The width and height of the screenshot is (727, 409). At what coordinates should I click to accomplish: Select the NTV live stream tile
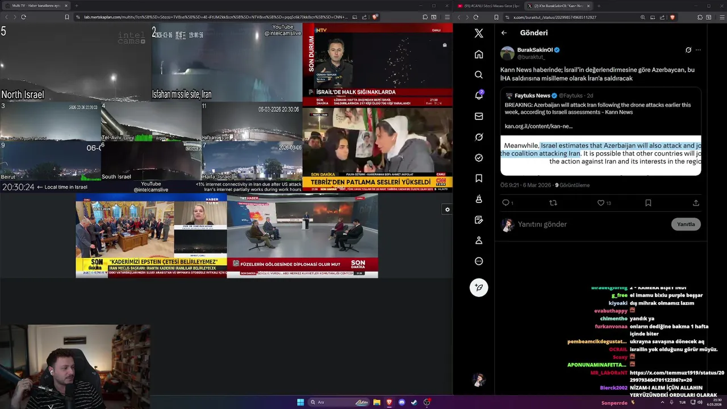pyautogui.click(x=378, y=65)
